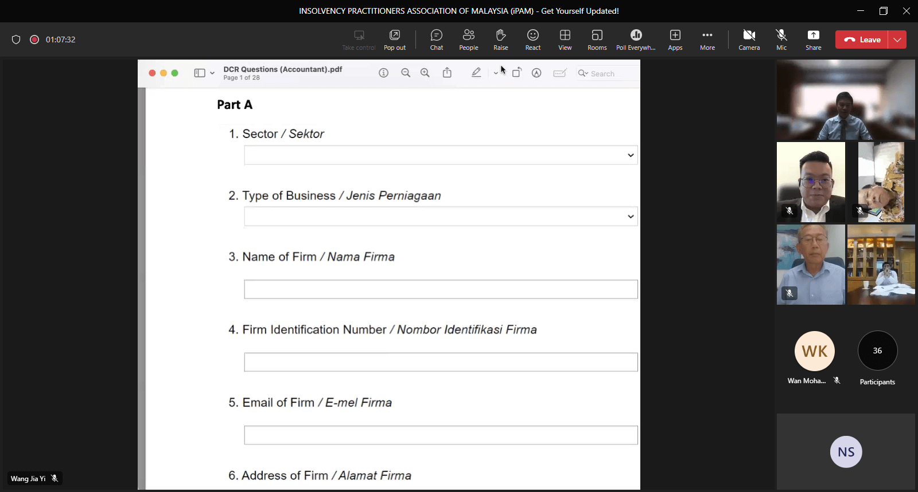Click the shield privacy icon

point(16,40)
